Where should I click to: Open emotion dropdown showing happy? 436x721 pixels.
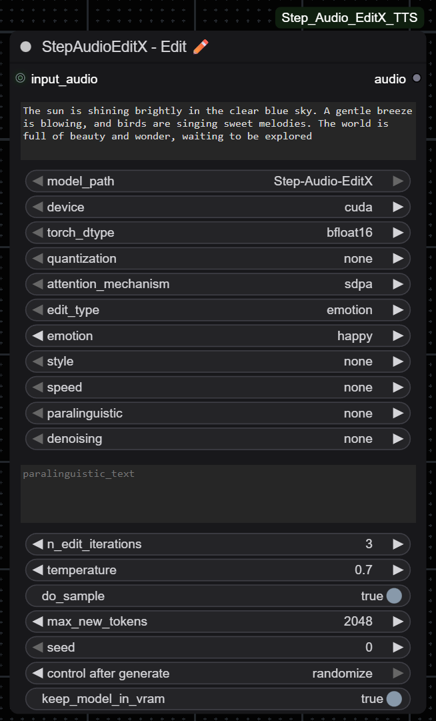(218, 335)
